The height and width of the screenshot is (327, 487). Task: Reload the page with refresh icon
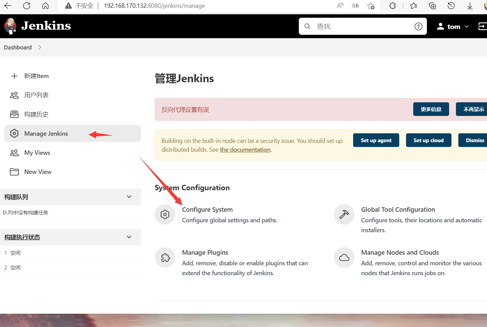(27, 5)
